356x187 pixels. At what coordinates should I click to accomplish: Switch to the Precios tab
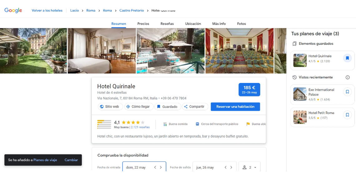pos(143,24)
